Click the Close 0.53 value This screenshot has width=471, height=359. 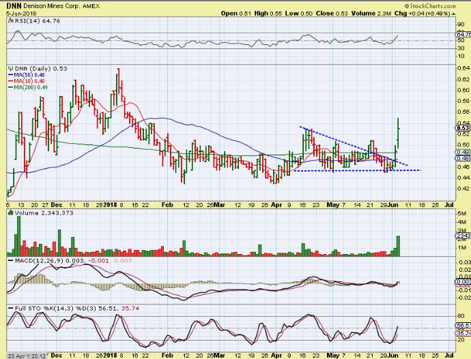332,14
